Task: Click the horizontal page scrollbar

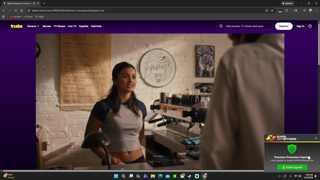Action: (133, 171)
